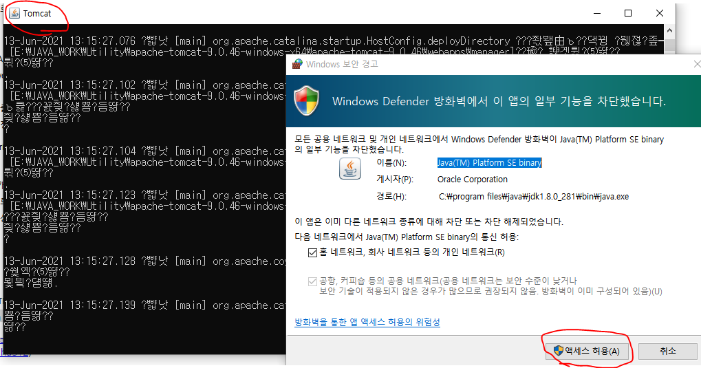701x368 pixels.
Task: Maximize the Tomcat console window
Action: (x=628, y=14)
